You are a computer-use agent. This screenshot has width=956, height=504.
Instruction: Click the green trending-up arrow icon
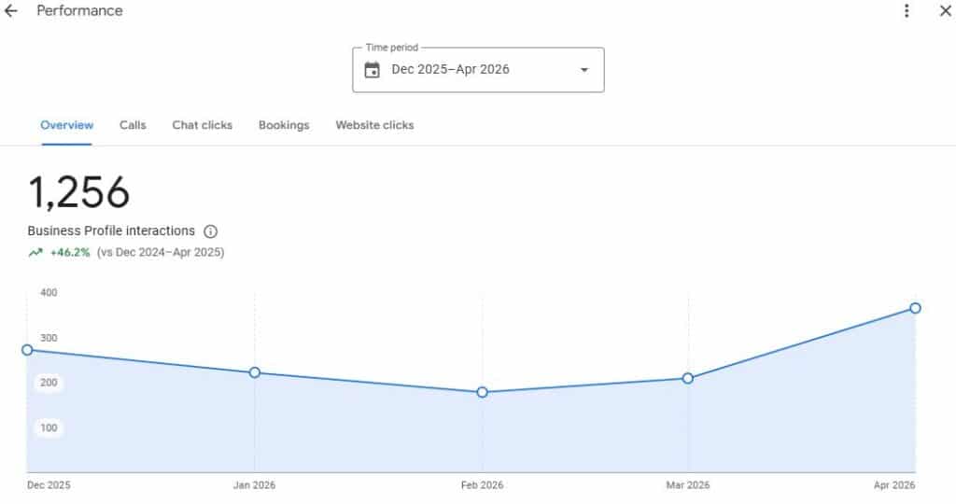tap(35, 252)
